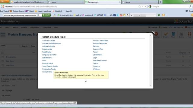Click the smiley face toolbar icon
The image size is (193, 108).
tap(124, 15)
